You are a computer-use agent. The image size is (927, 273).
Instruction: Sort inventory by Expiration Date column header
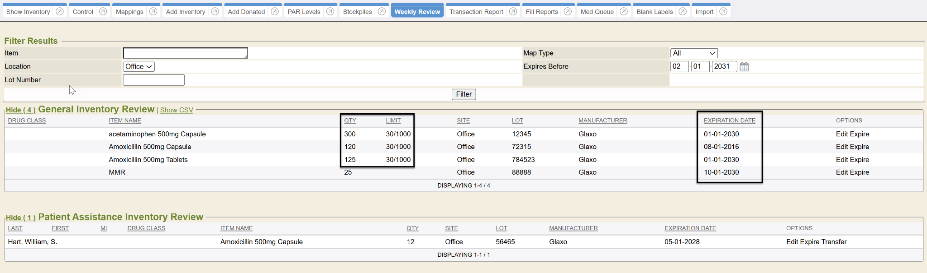(x=729, y=120)
